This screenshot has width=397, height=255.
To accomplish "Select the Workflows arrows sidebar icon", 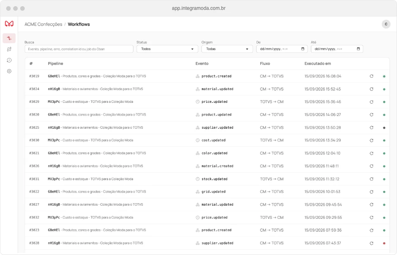I will (9, 38).
